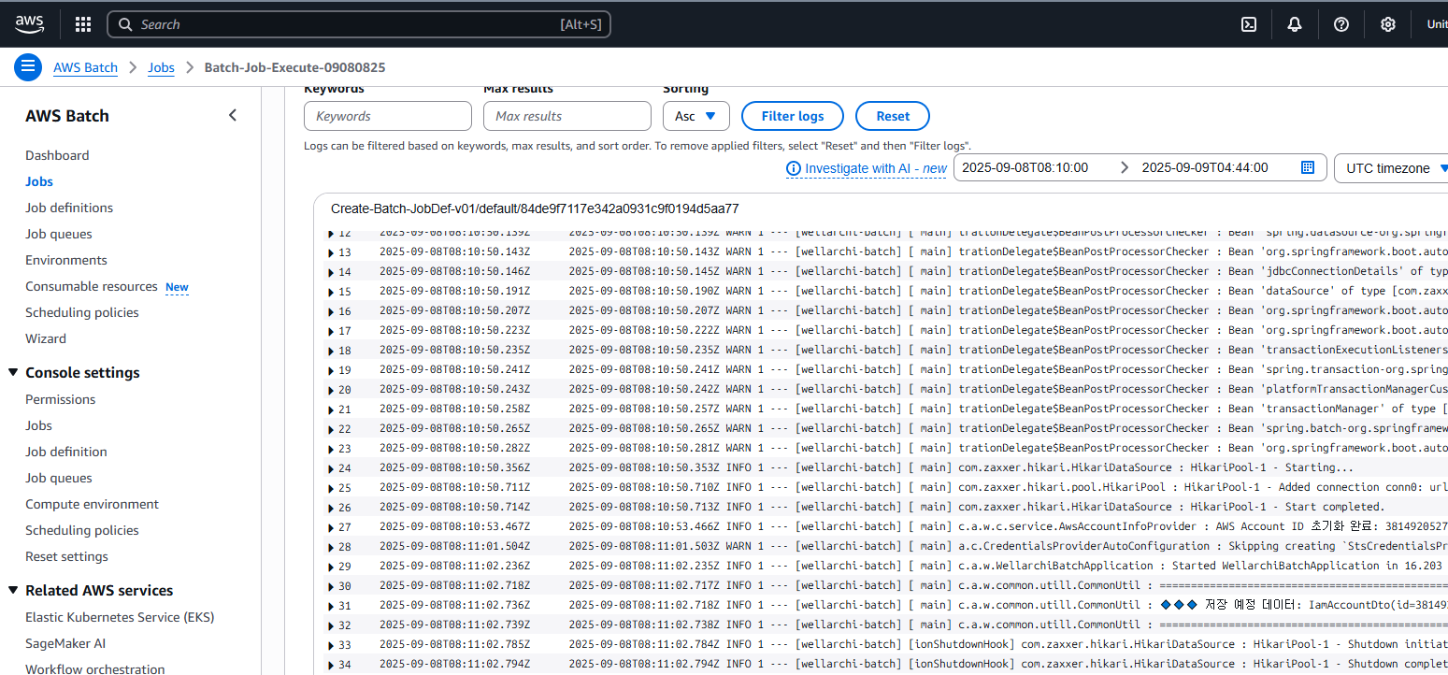Open Job definitions in sidebar
The height and width of the screenshot is (675, 1448).
69,208
